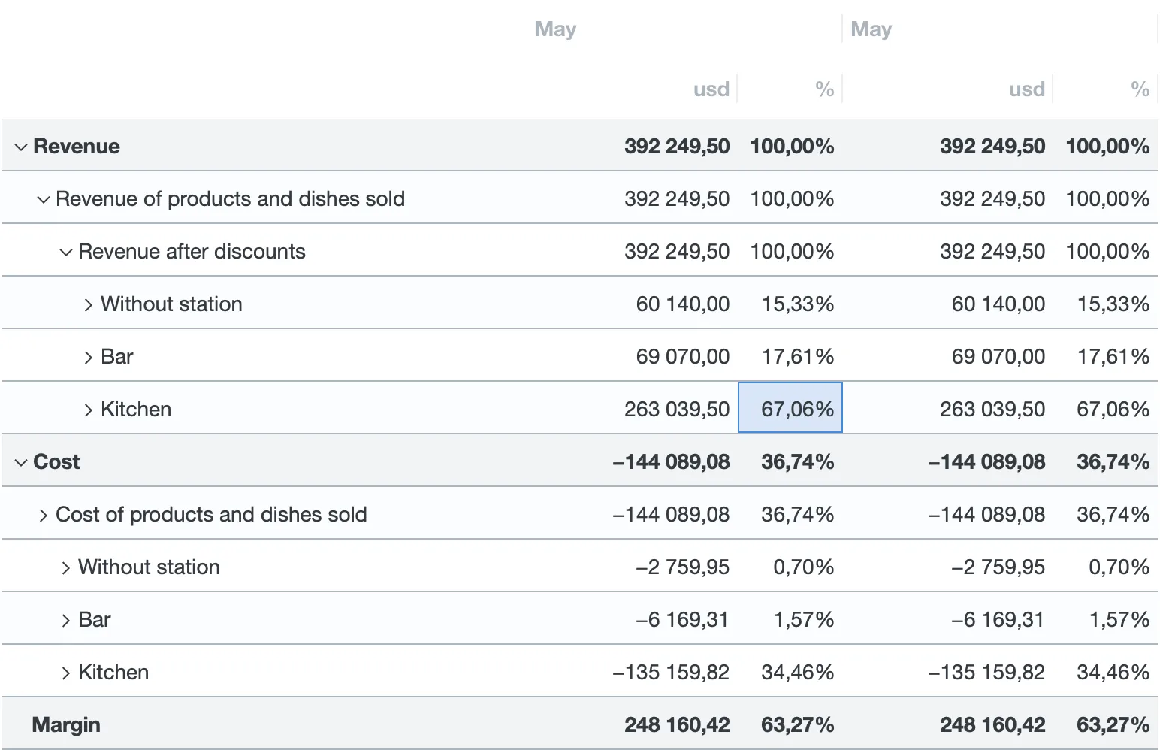This screenshot has width=1160, height=750.
Task: Click the usd header under first May
Action: tap(711, 89)
